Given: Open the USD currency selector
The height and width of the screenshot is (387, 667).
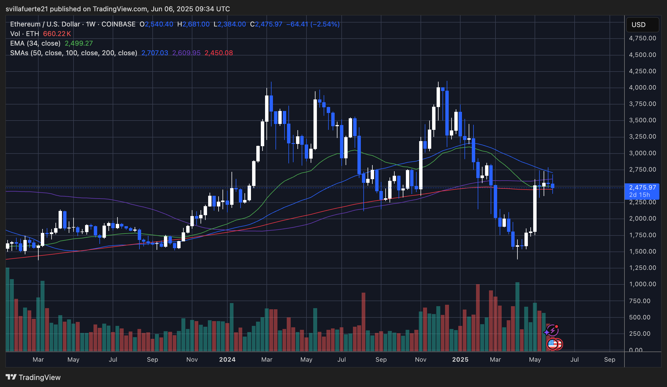Looking at the screenshot, I should point(642,25).
